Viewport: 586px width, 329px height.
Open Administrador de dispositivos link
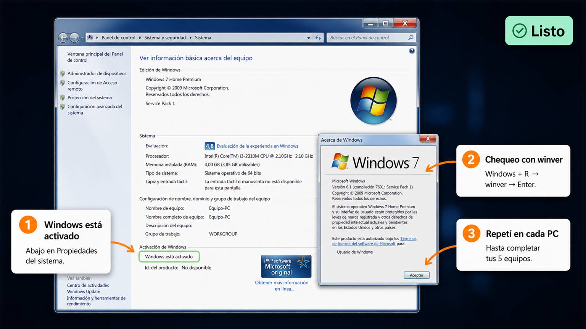97,73
